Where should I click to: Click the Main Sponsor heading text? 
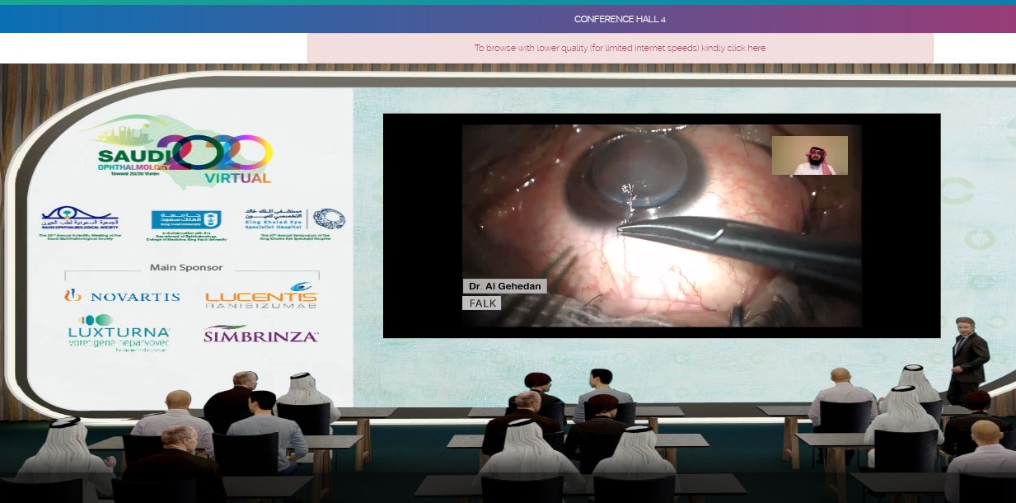(x=186, y=268)
